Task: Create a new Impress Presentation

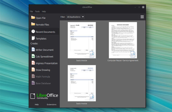Action: pyautogui.click(x=44, y=63)
